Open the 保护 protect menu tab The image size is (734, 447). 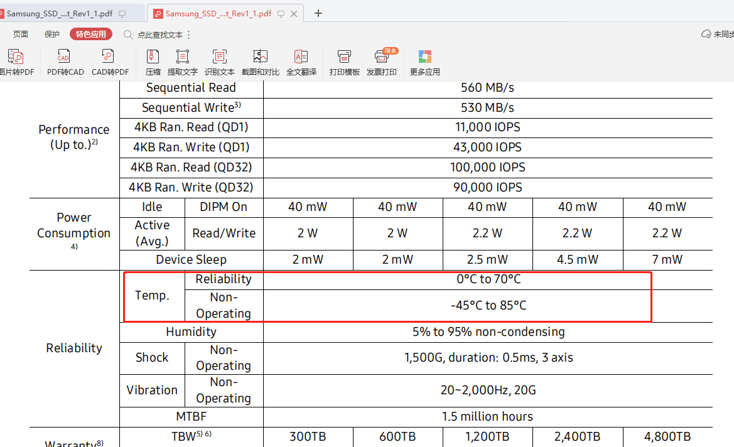tap(52, 34)
